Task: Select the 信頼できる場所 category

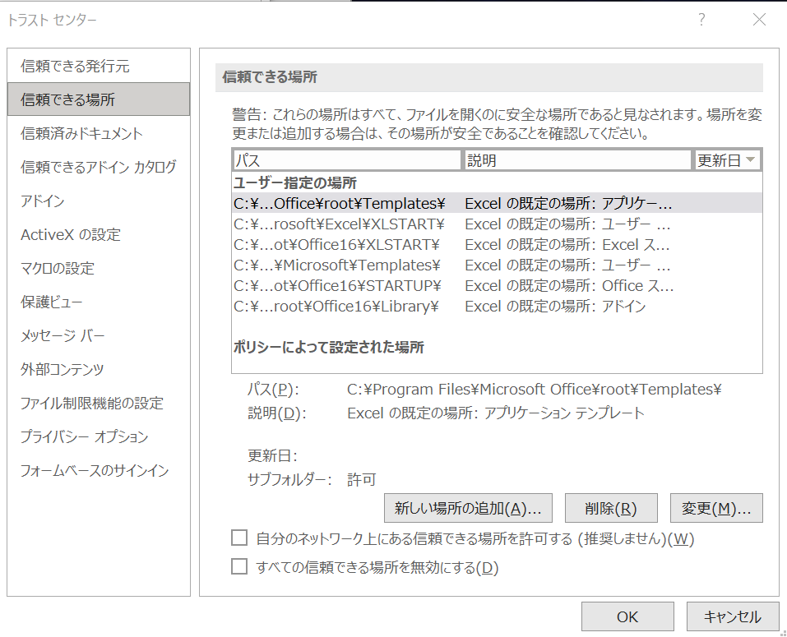Action: click(x=99, y=99)
